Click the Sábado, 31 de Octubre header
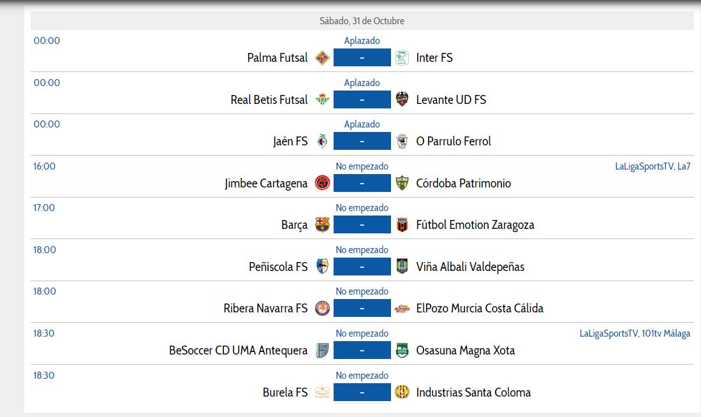 [362, 21]
